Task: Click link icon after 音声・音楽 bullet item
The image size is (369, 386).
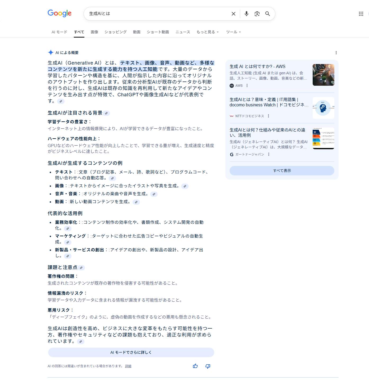Action: pyautogui.click(x=154, y=194)
